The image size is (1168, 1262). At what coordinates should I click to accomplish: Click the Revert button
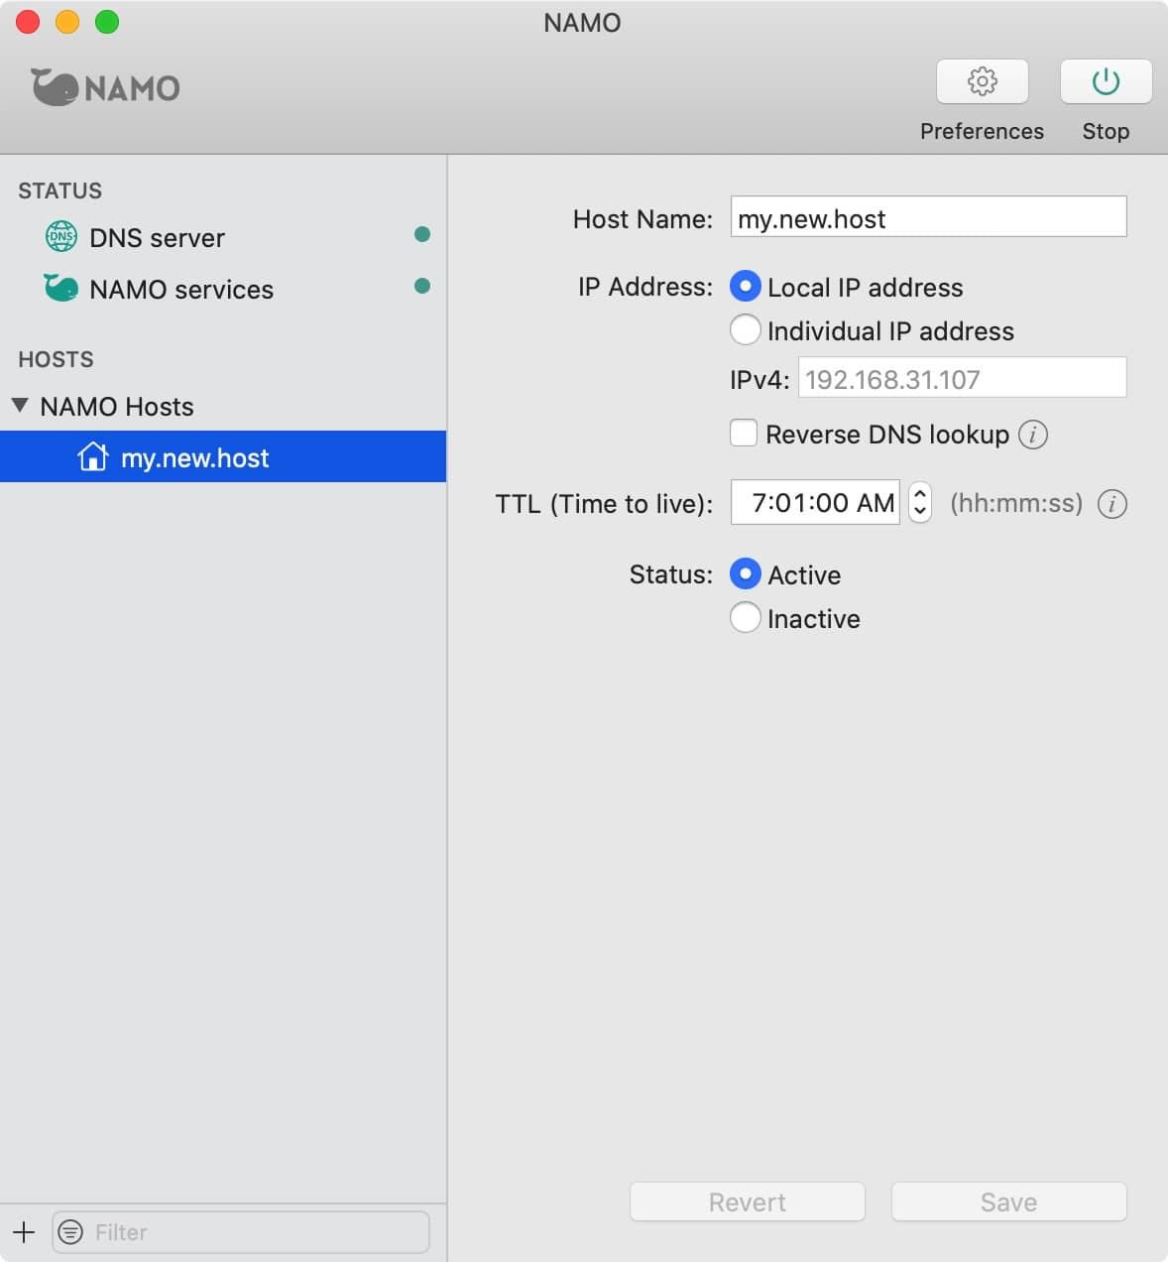(x=748, y=1201)
